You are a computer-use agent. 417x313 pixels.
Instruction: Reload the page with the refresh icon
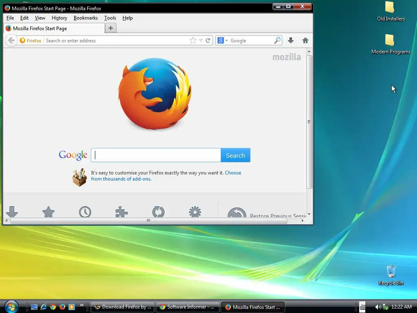(x=208, y=40)
